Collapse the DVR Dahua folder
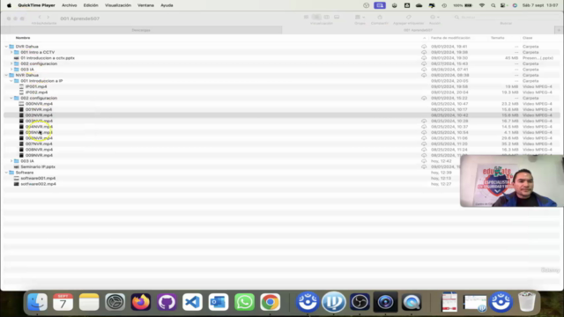564x317 pixels. coord(6,47)
